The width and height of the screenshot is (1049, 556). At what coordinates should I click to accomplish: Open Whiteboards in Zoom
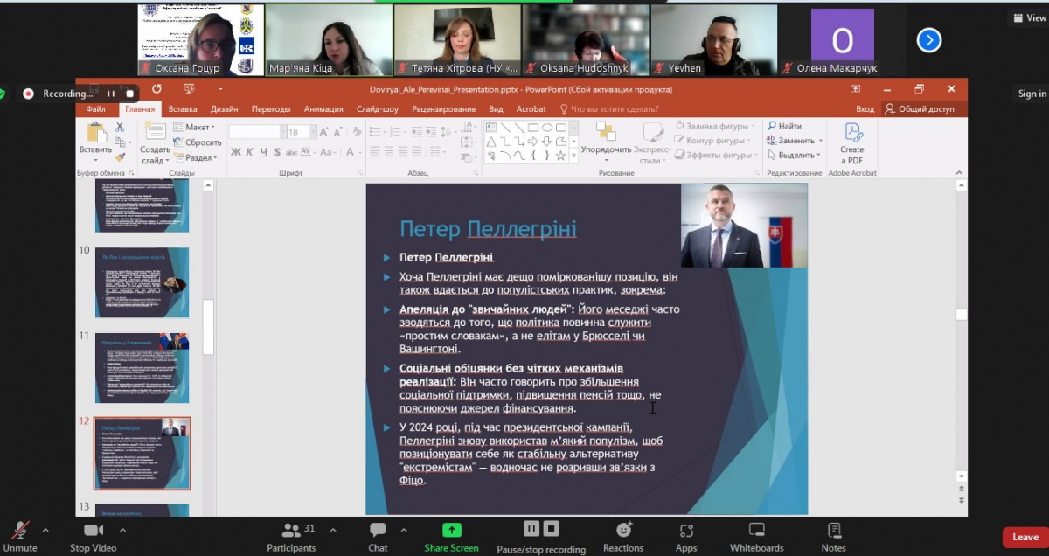[x=756, y=534]
